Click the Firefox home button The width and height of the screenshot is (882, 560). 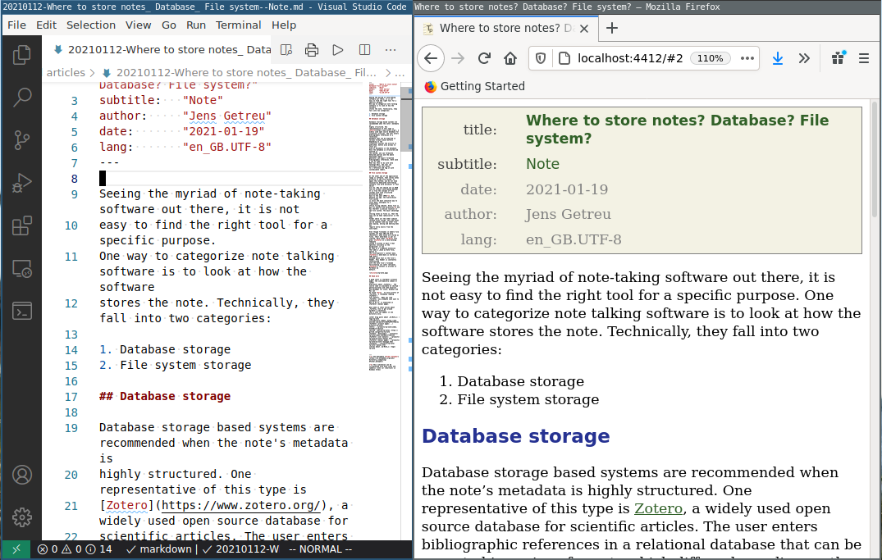(510, 58)
